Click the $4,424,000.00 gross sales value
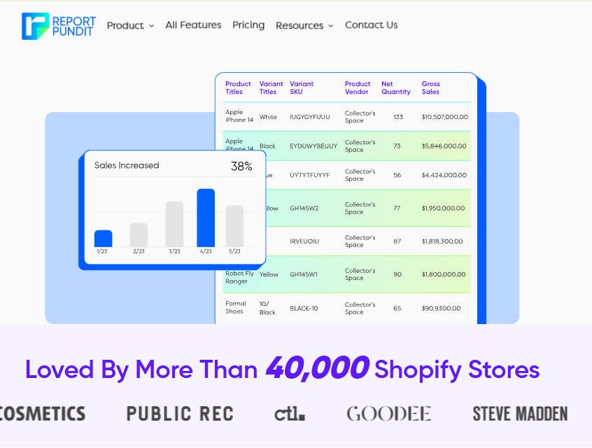Image resolution: width=592 pixels, height=448 pixels. (x=444, y=175)
